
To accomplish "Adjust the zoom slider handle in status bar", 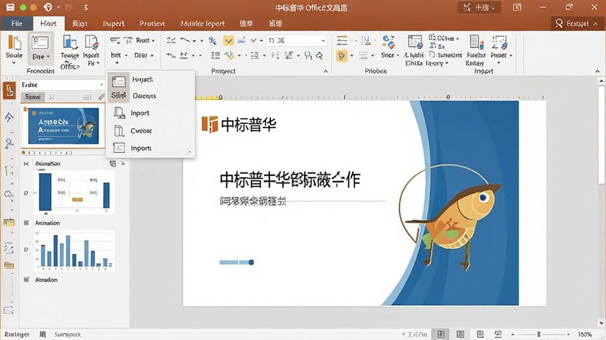I will point(539,334).
